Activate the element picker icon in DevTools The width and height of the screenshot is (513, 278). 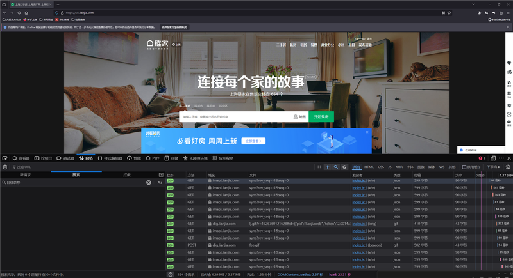pyautogui.click(x=4, y=158)
